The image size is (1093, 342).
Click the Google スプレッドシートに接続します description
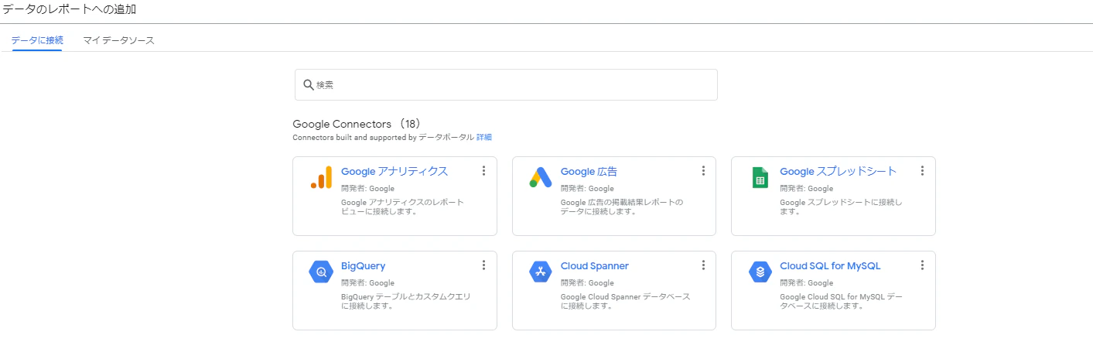click(841, 207)
